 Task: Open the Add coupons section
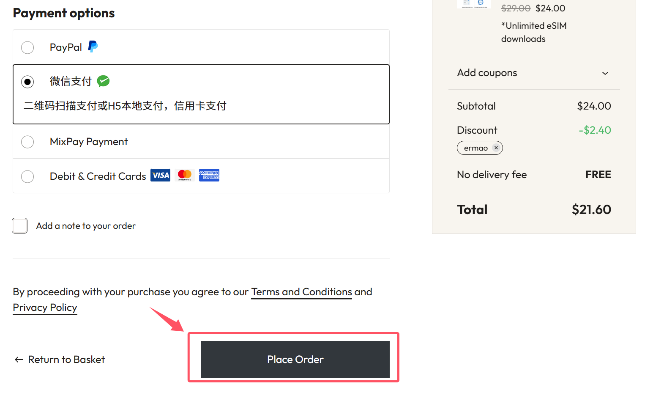tap(487, 73)
